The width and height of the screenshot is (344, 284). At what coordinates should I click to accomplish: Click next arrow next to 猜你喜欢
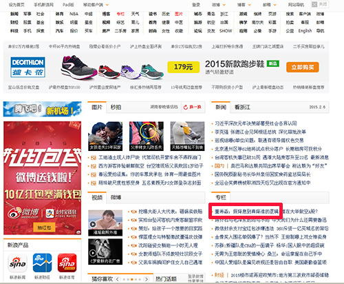pos(146,279)
